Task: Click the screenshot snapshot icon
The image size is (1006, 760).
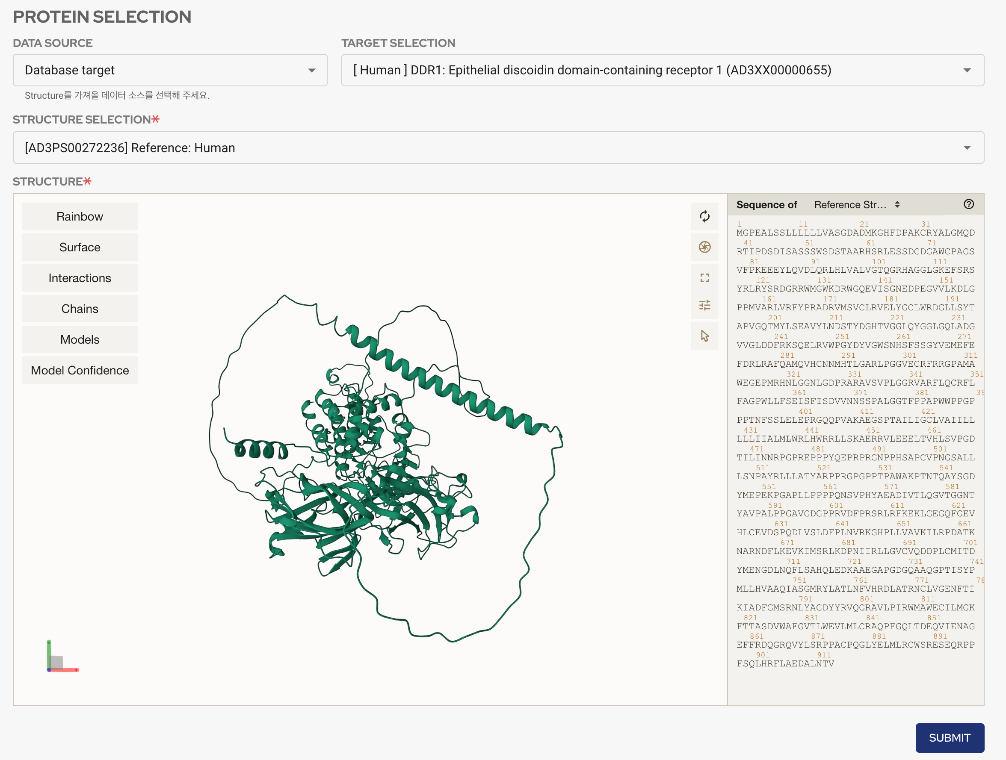Action: pos(704,247)
